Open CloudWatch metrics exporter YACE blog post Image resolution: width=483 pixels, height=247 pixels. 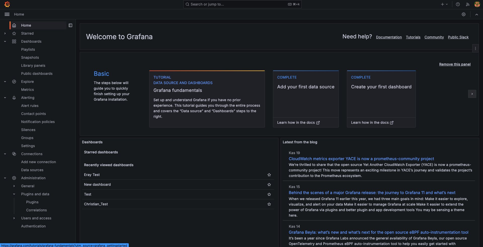[361, 159]
